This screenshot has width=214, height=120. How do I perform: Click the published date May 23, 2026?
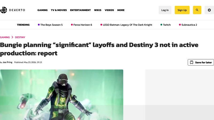(28, 62)
